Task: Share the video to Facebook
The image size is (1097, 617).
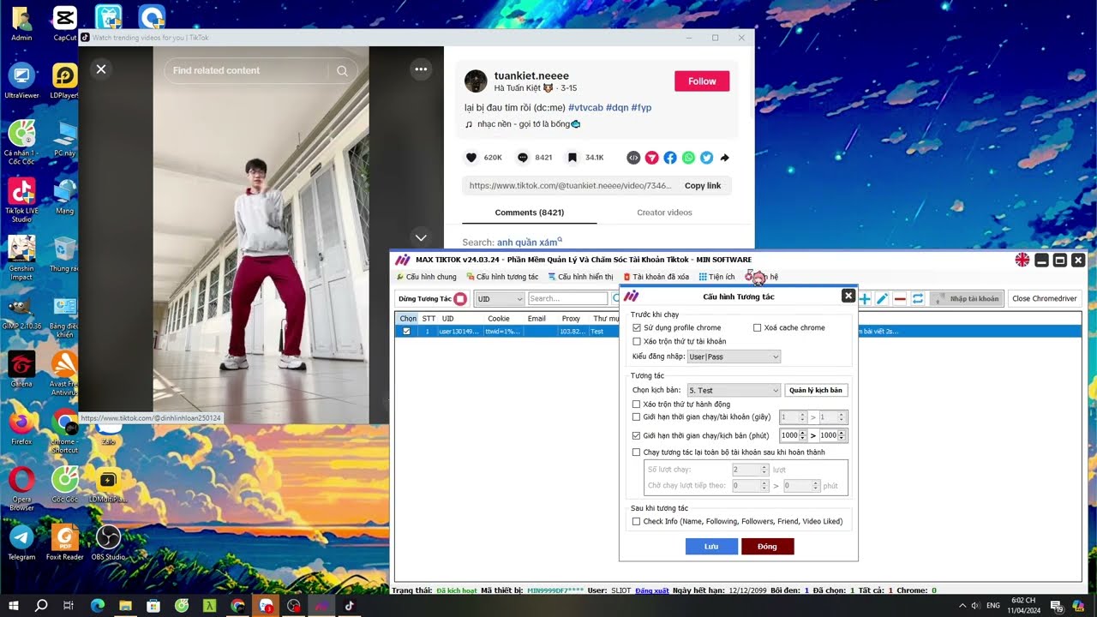Action: 670,158
